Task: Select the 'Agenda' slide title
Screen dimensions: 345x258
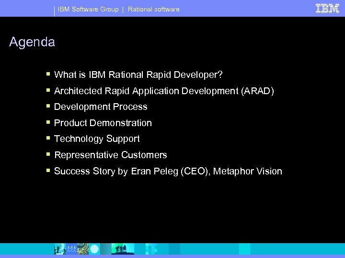Action: click(32, 42)
